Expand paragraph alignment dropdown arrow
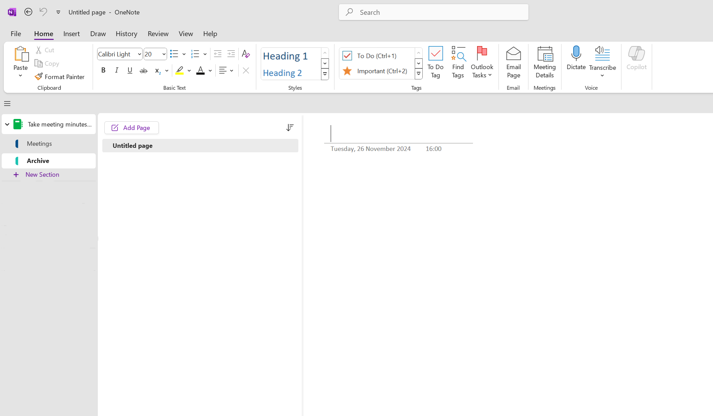 point(231,70)
